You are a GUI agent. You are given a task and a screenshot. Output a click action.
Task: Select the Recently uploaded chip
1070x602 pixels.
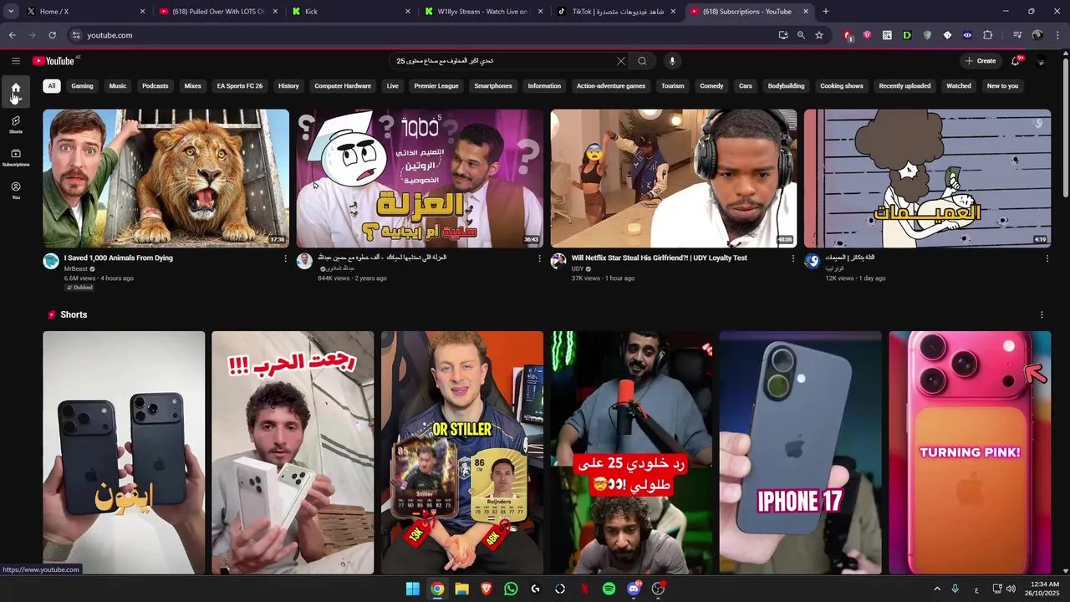click(x=904, y=86)
